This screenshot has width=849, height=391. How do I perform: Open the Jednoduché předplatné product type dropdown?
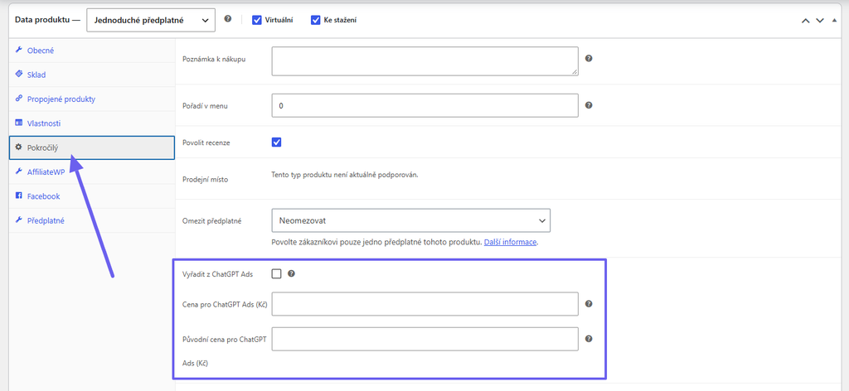[x=151, y=21]
